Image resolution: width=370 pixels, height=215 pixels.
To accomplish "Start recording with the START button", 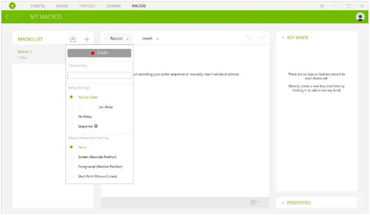I will tap(99, 53).
